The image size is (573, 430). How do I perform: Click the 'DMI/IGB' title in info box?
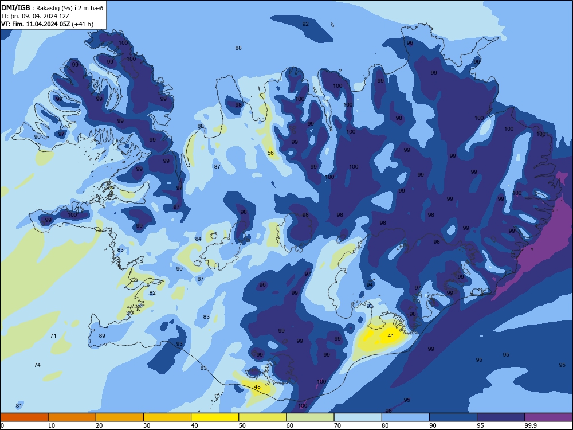[15, 7]
